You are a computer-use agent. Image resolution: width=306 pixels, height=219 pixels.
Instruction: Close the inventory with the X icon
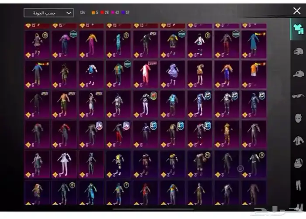coord(297,11)
